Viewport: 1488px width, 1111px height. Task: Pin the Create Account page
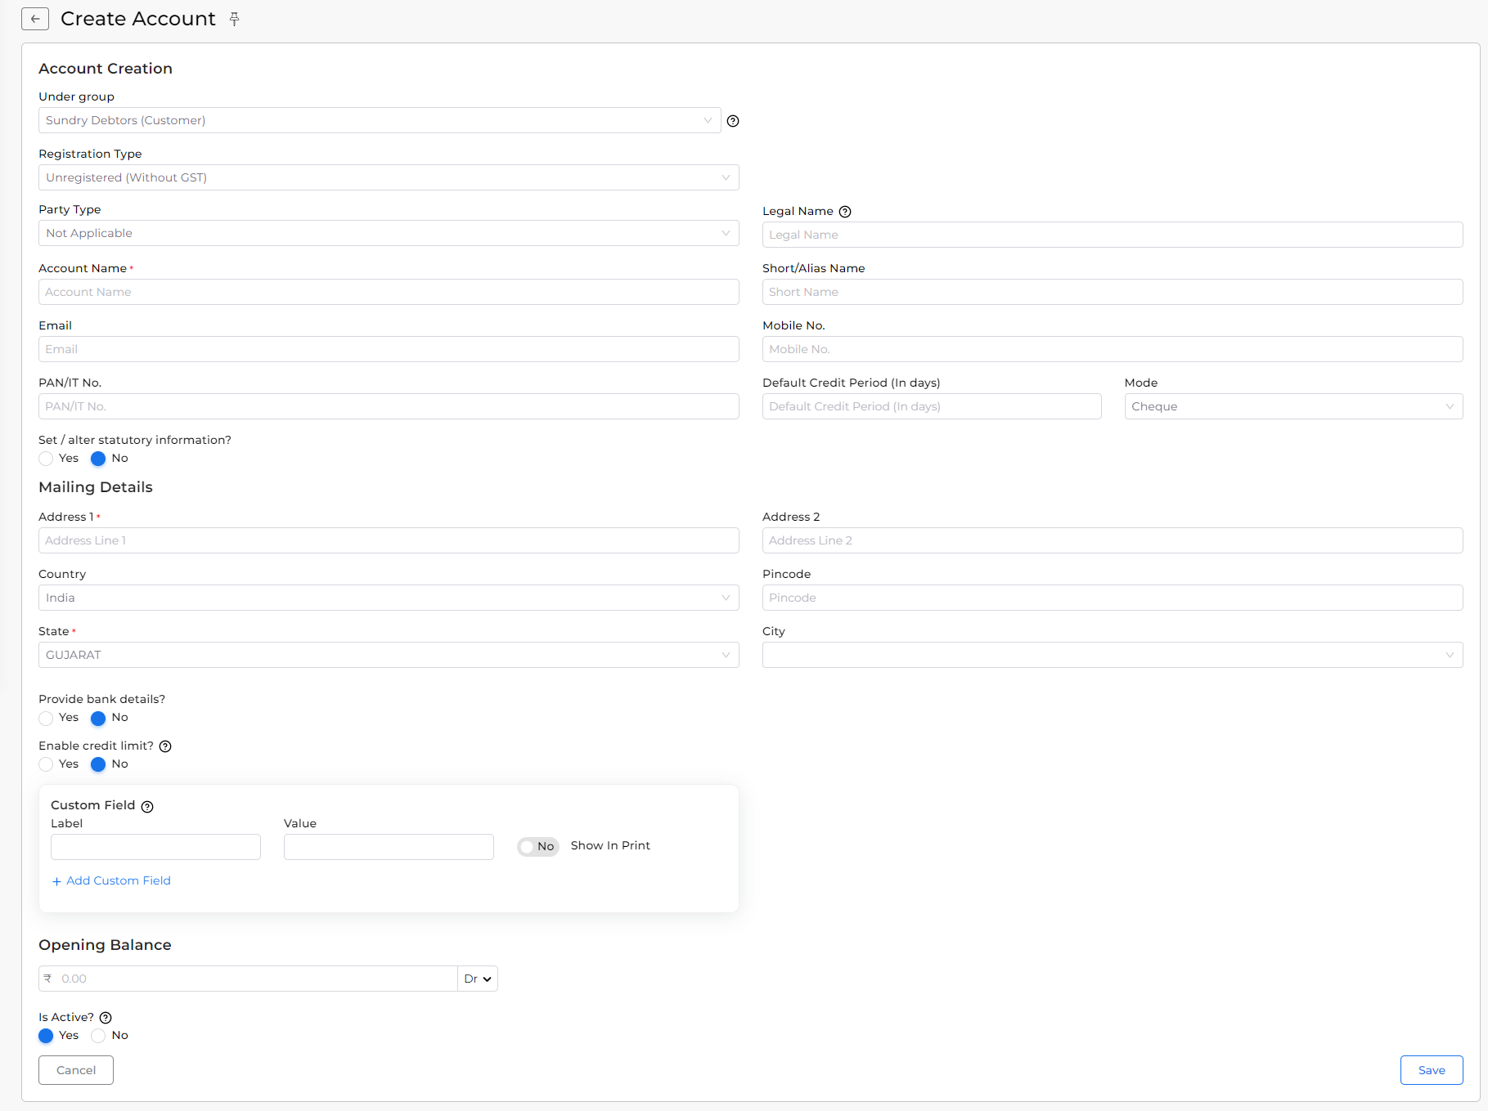pyautogui.click(x=235, y=19)
